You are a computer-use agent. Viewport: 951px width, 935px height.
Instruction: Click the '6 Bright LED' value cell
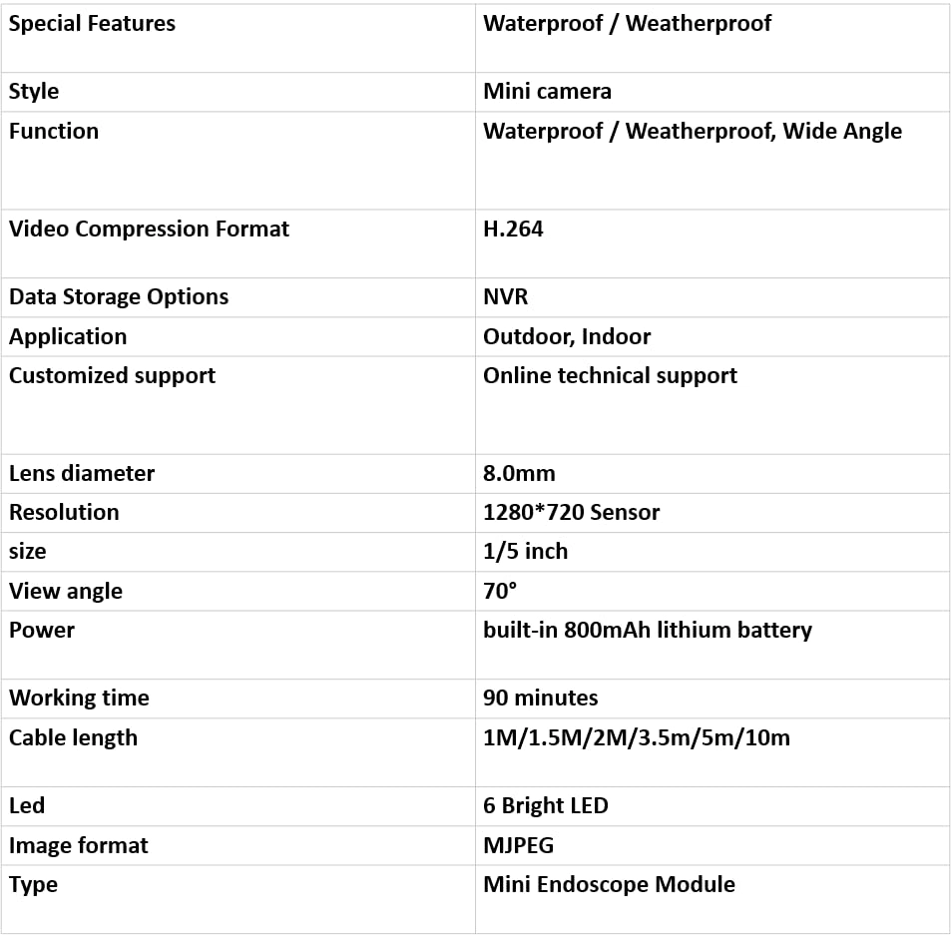tap(545, 805)
